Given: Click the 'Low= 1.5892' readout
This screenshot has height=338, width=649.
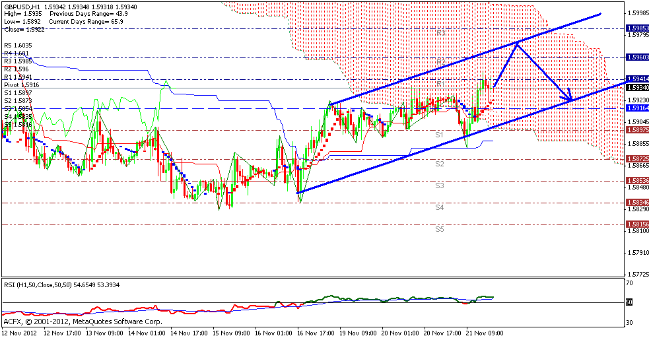Looking at the screenshot, I should click(22, 22).
